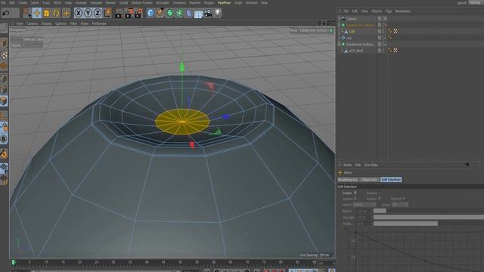Viewport: 484px width, 272px height.
Task: Click the floor environment icon
Action: [198, 14]
